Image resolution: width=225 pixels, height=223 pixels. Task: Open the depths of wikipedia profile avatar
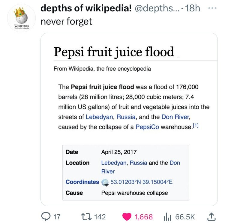(20, 19)
